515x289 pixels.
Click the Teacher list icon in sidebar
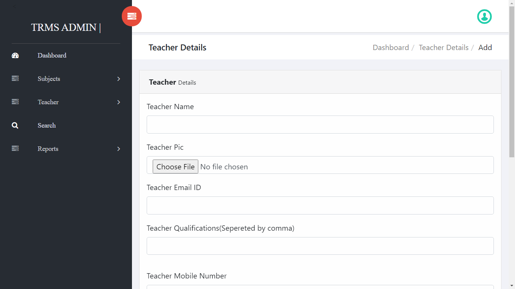point(15,102)
